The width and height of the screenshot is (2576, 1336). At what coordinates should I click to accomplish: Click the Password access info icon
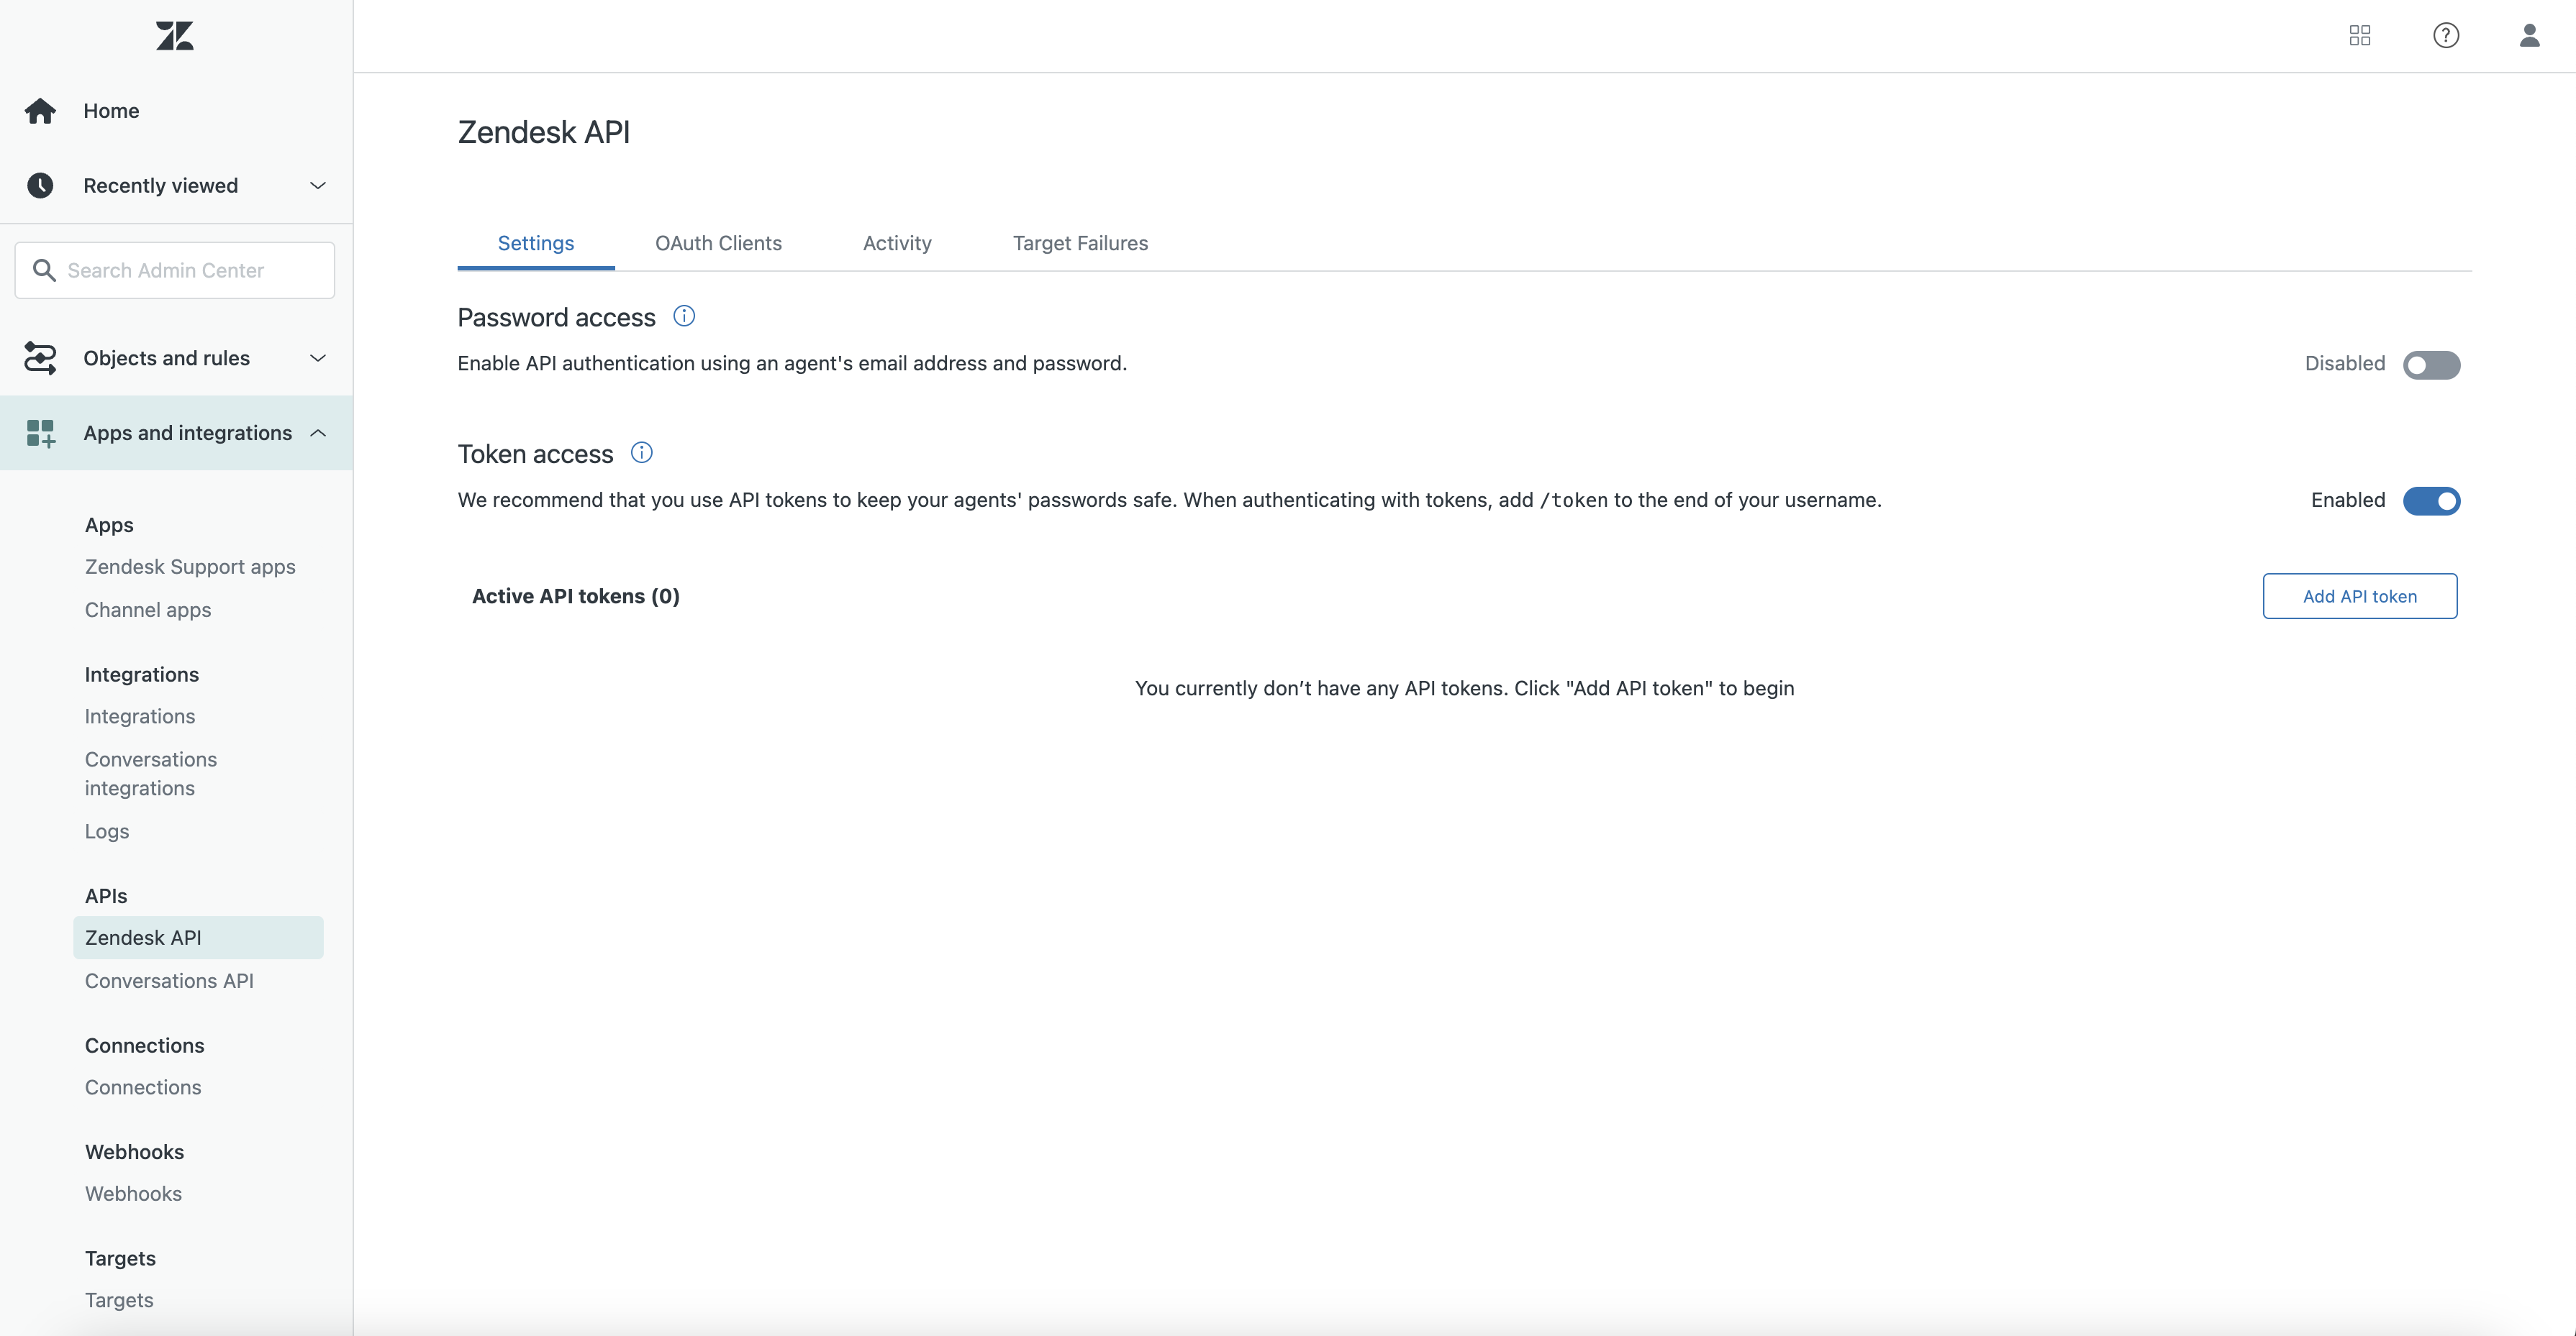(684, 317)
